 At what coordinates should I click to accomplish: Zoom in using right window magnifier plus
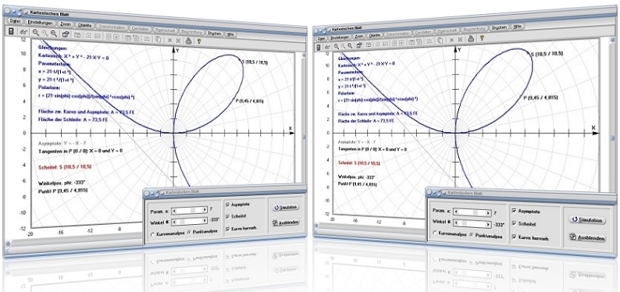[x=336, y=46]
